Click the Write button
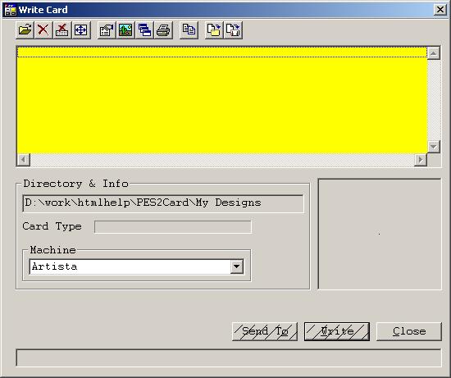This screenshot has width=451, height=378. [337, 331]
